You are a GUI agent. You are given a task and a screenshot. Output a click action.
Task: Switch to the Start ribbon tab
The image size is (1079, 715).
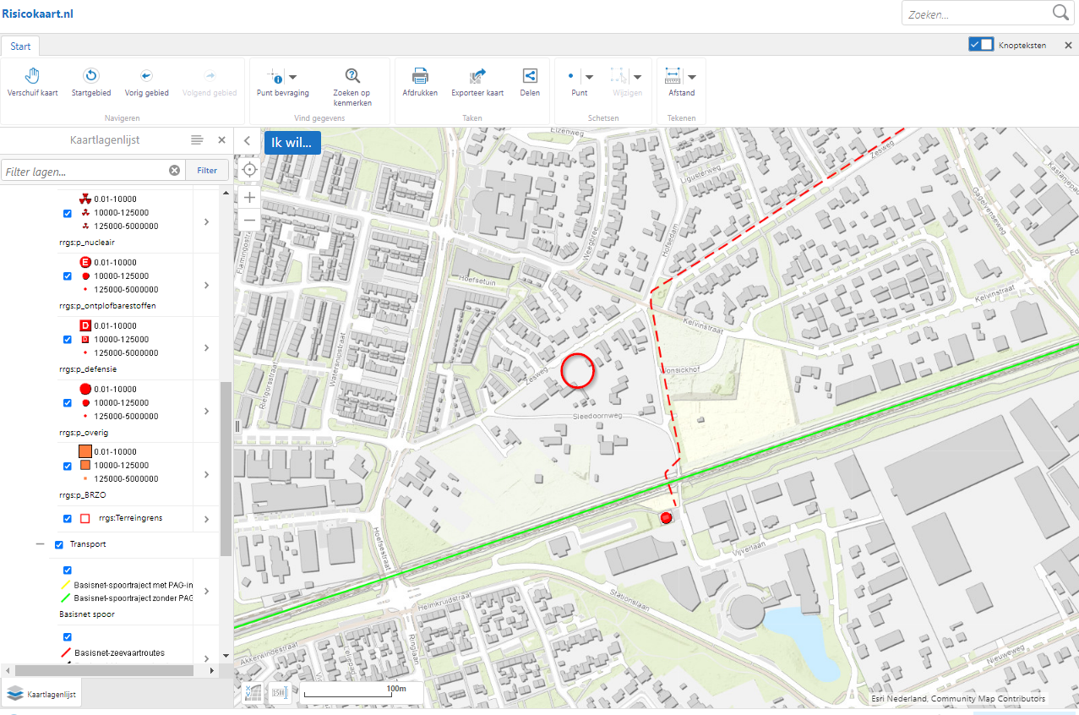point(20,46)
